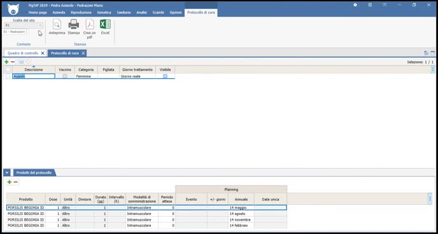Click the +/- giorni column header
Viewport: 438px width, 234px height.
218,200
